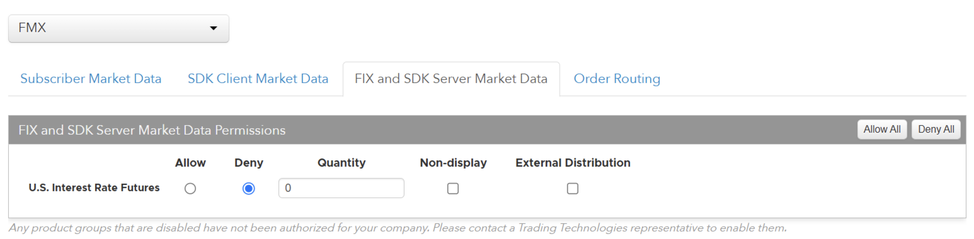Select Deny radio for U.S. Interest Rate Futures

coord(249,188)
